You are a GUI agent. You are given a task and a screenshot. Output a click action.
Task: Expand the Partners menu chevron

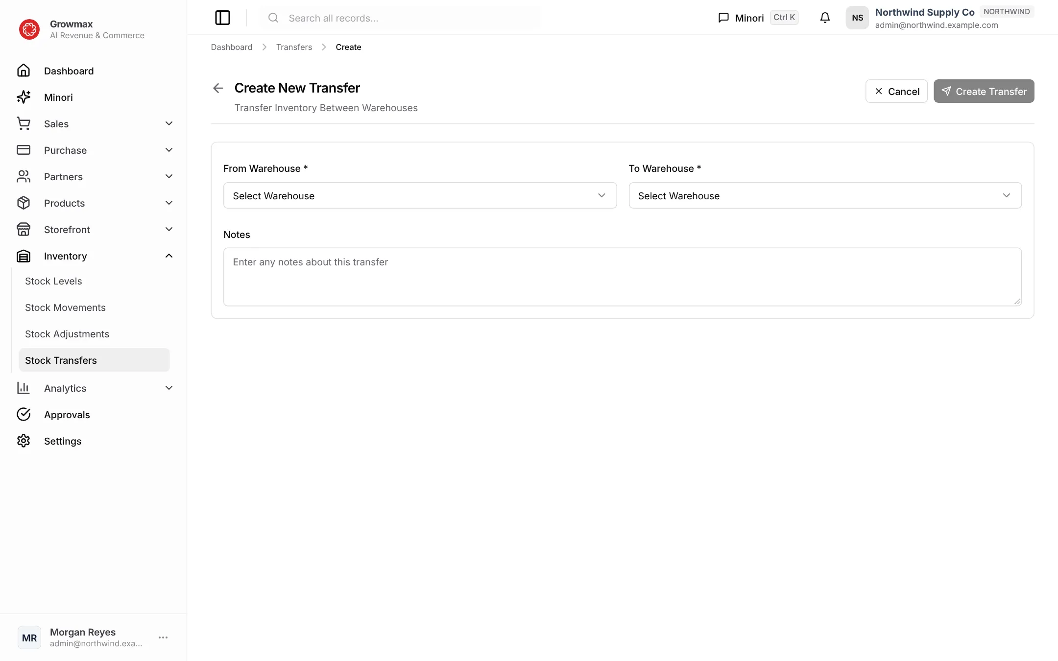169,176
